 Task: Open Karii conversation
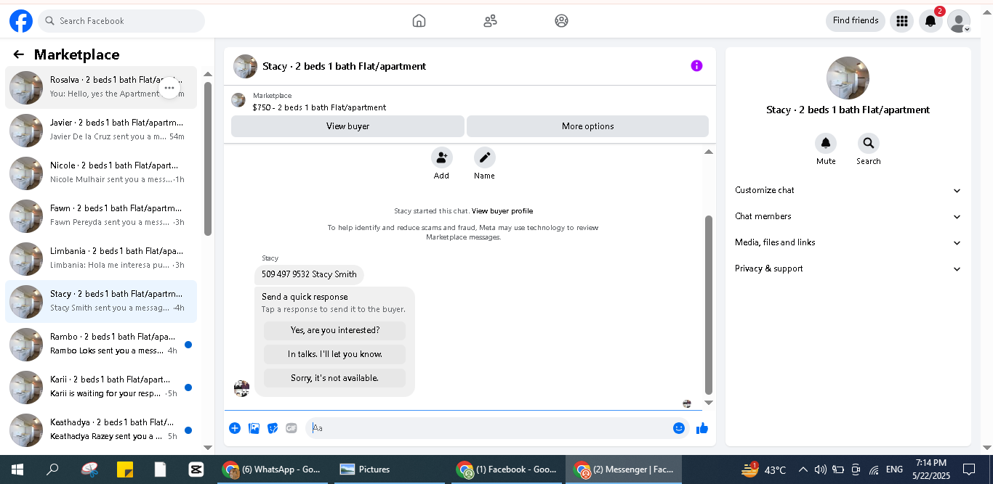pyautogui.click(x=101, y=387)
